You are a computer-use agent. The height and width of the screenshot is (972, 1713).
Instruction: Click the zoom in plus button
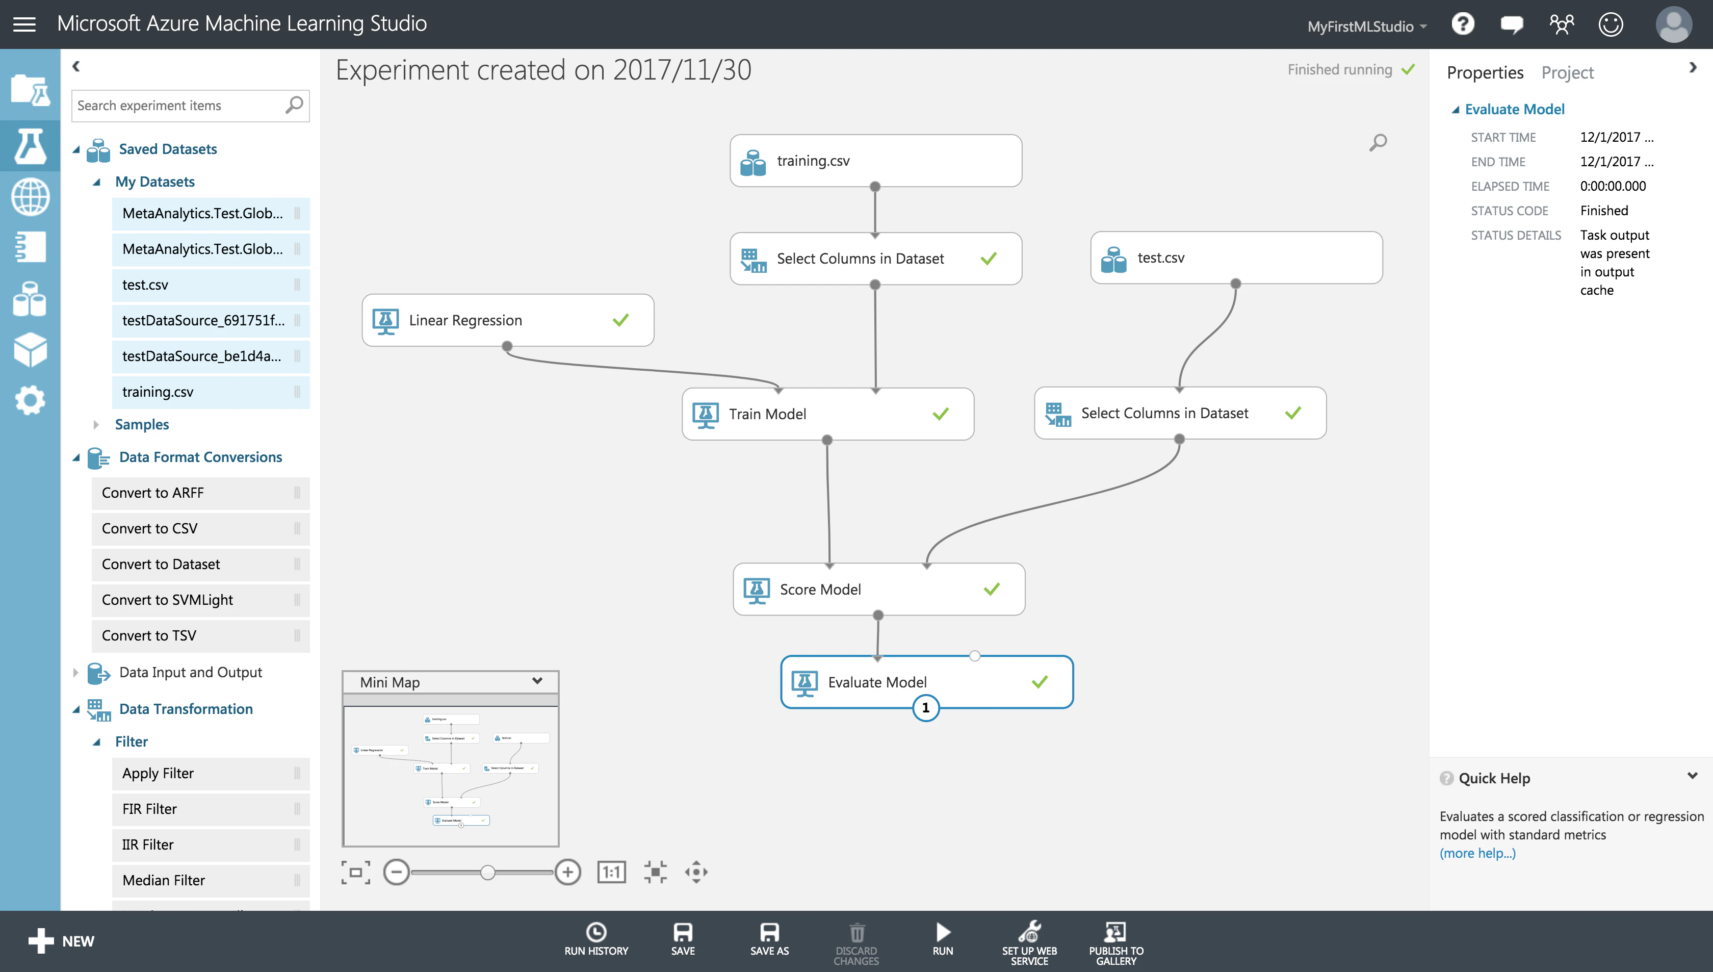point(567,872)
